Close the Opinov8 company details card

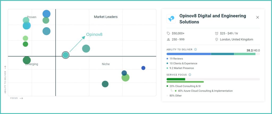tap(257, 17)
